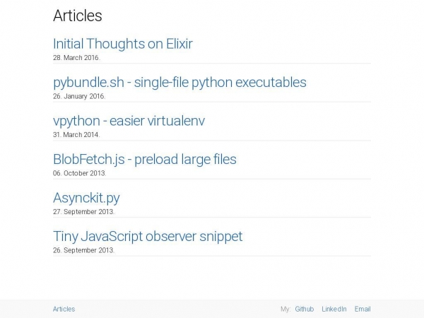
Task: Click the large Articles page heading
Action: click(x=77, y=16)
